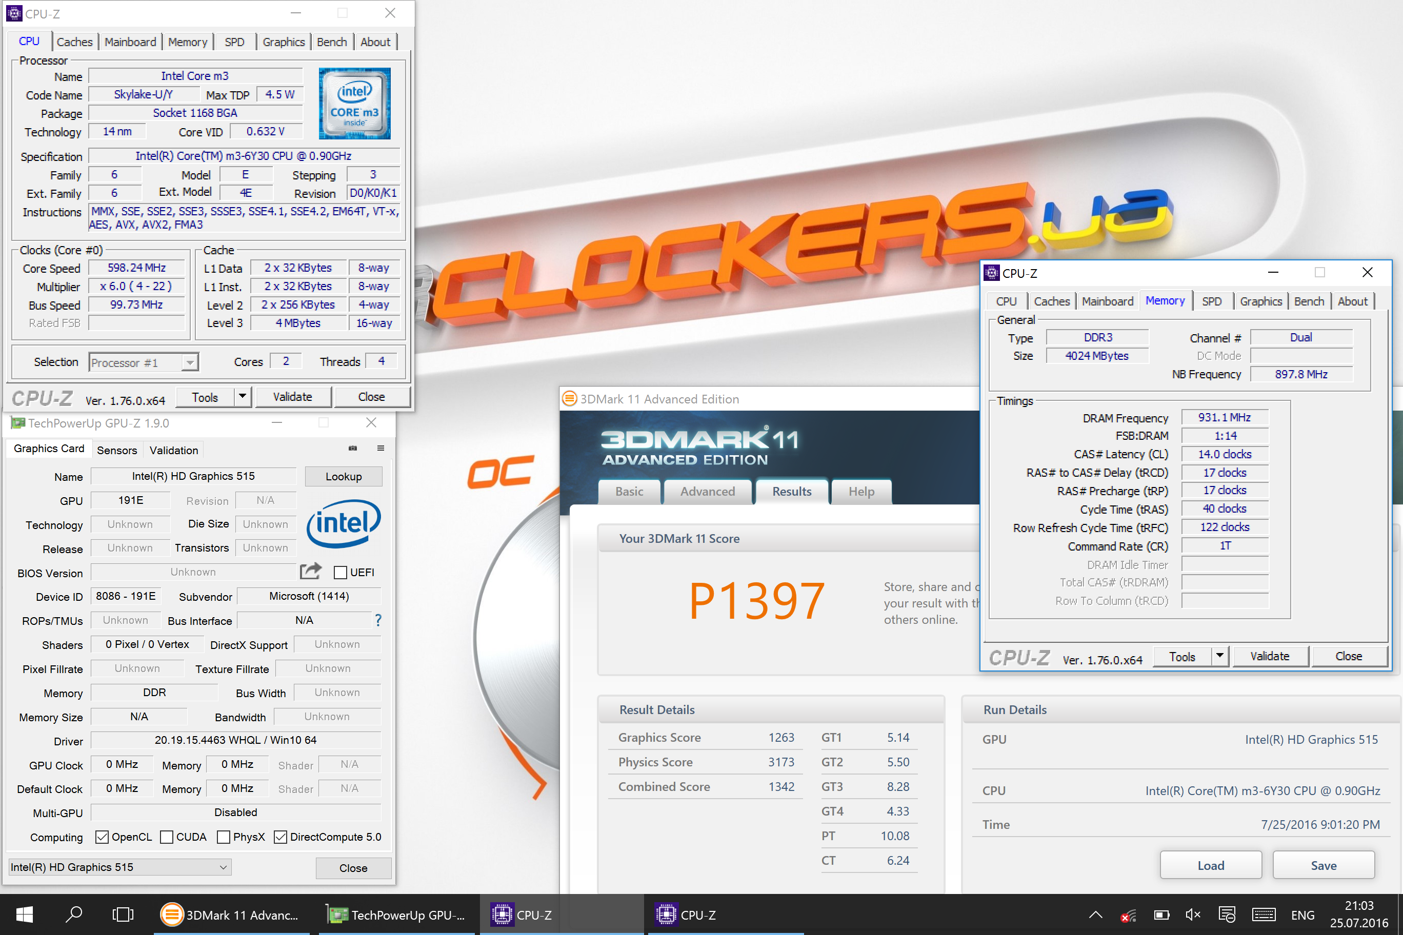
Task: Click the P1397 score text
Action: (x=756, y=601)
